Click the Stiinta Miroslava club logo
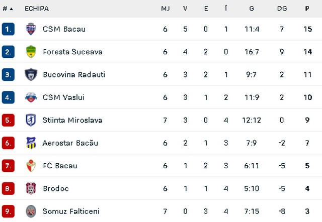 coord(31,120)
